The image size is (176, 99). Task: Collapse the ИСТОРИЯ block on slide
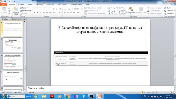55,53
